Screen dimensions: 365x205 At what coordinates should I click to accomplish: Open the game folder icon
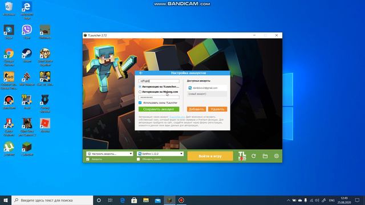tap(265, 156)
